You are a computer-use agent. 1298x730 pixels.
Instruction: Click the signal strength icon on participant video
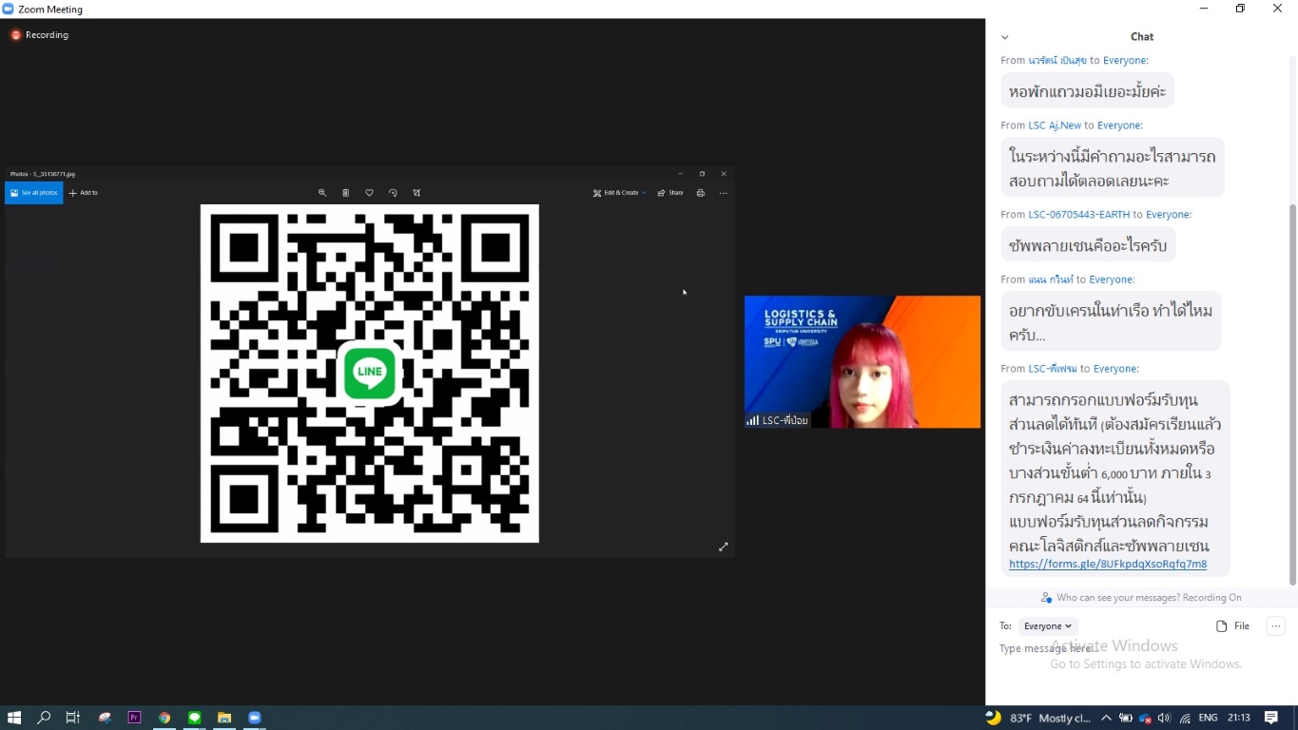(753, 420)
